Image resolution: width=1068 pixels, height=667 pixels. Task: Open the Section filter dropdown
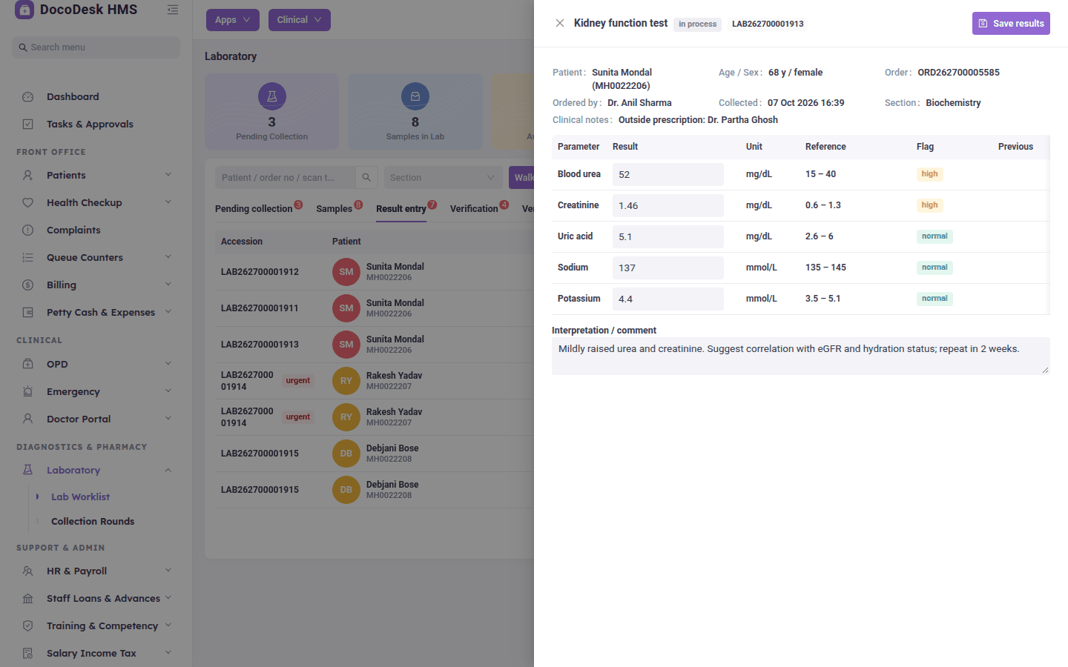pyautogui.click(x=442, y=177)
